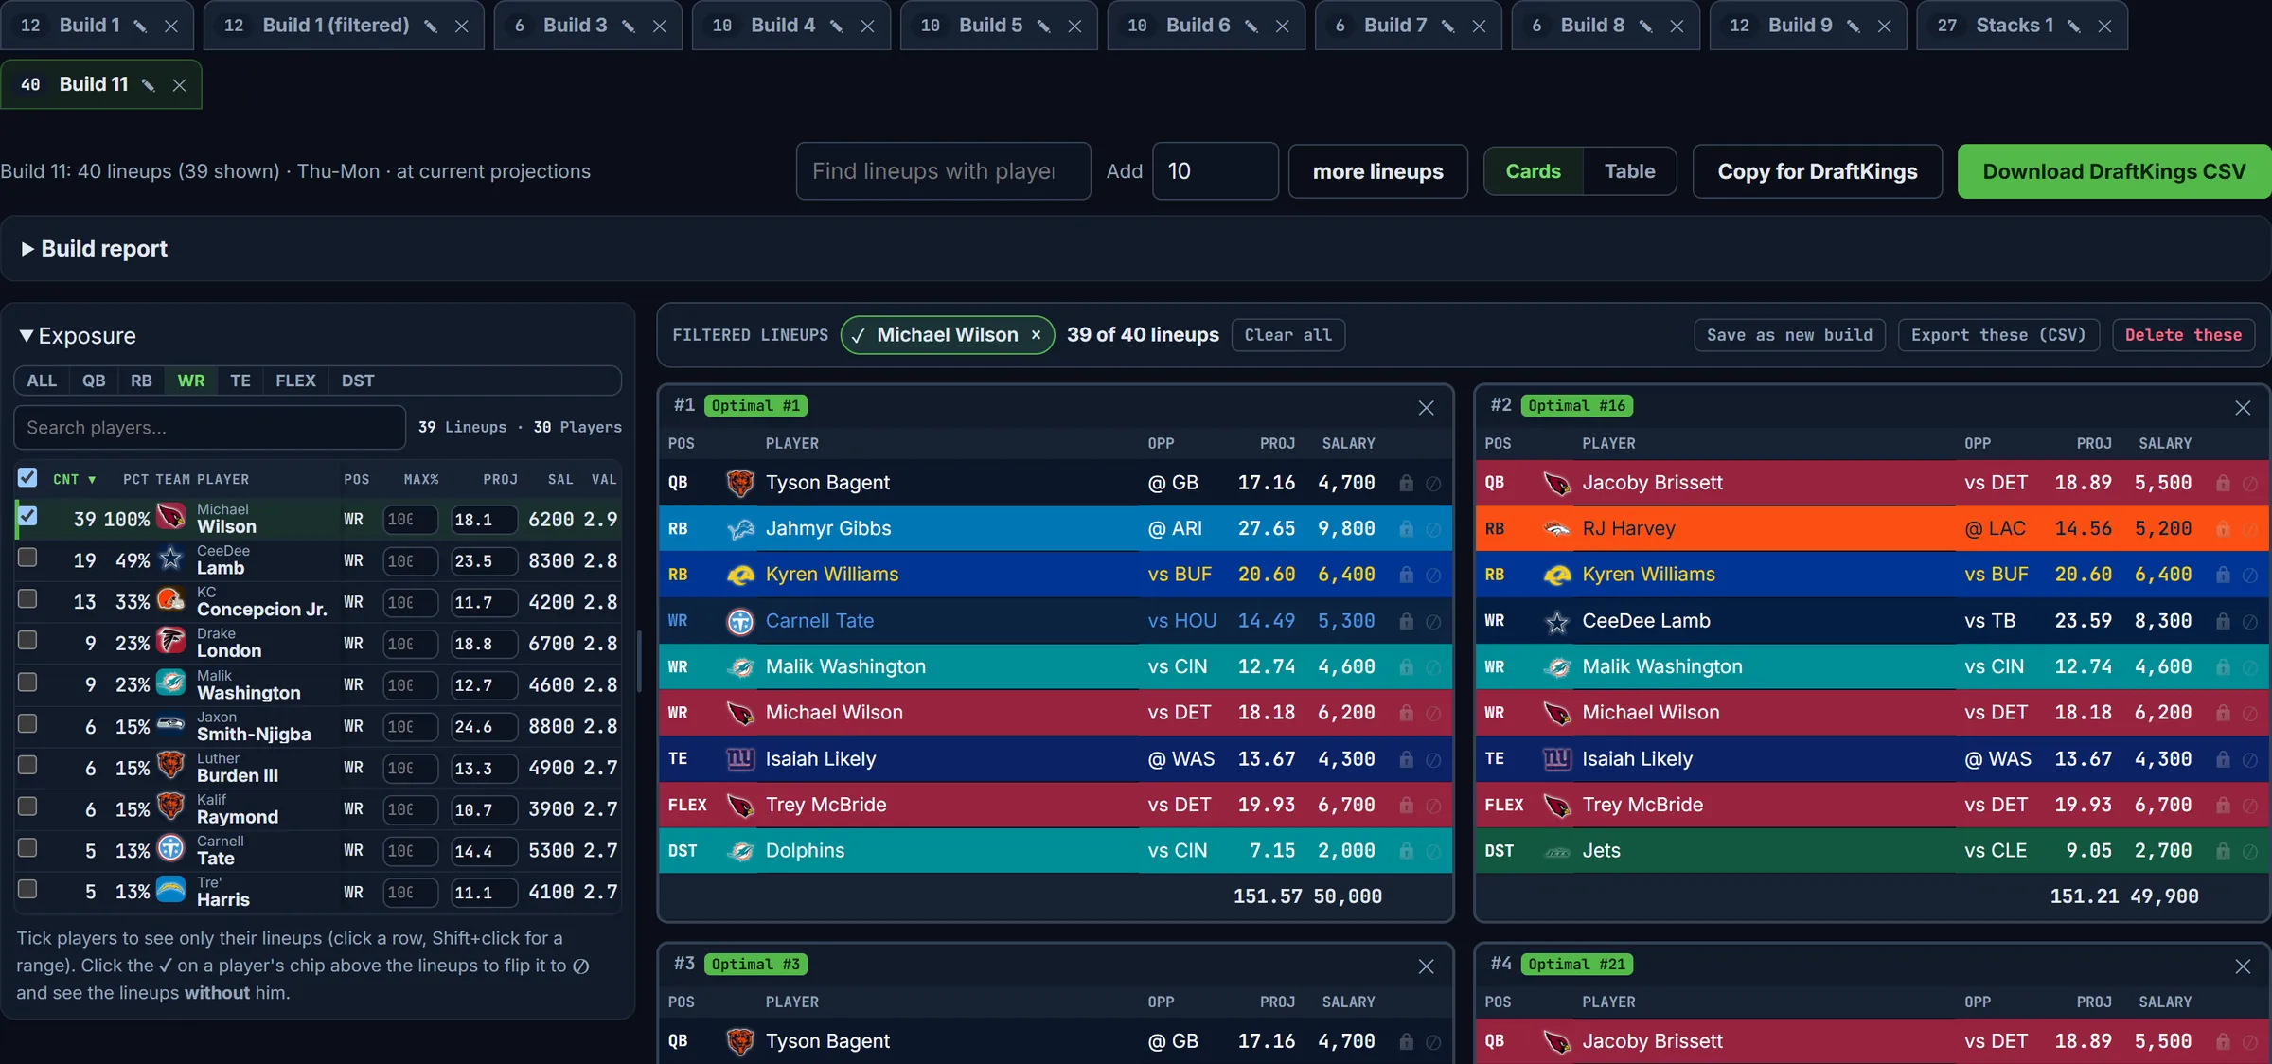The width and height of the screenshot is (2272, 1064).
Task: Remove lineup #3 with its X icon
Action: 1426,966
